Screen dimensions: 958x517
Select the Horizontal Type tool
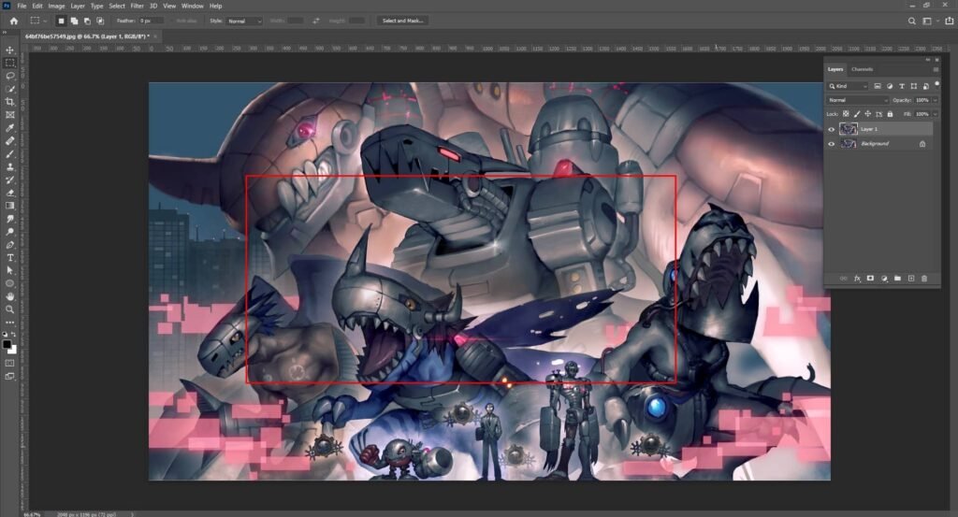[x=9, y=258]
